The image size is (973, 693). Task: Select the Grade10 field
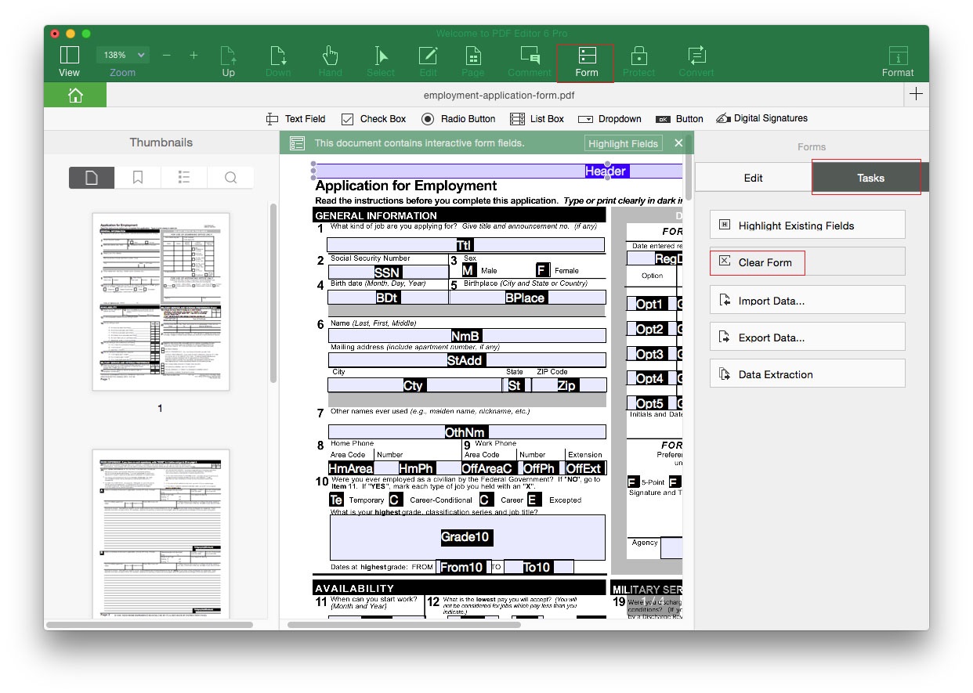[x=466, y=537]
